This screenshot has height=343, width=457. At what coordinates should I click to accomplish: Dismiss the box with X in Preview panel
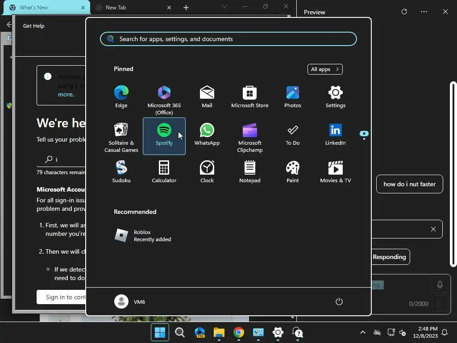tap(433, 229)
